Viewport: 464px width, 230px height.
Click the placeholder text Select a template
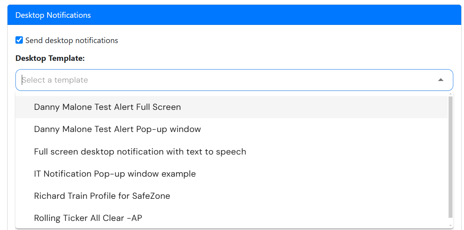[x=55, y=80]
